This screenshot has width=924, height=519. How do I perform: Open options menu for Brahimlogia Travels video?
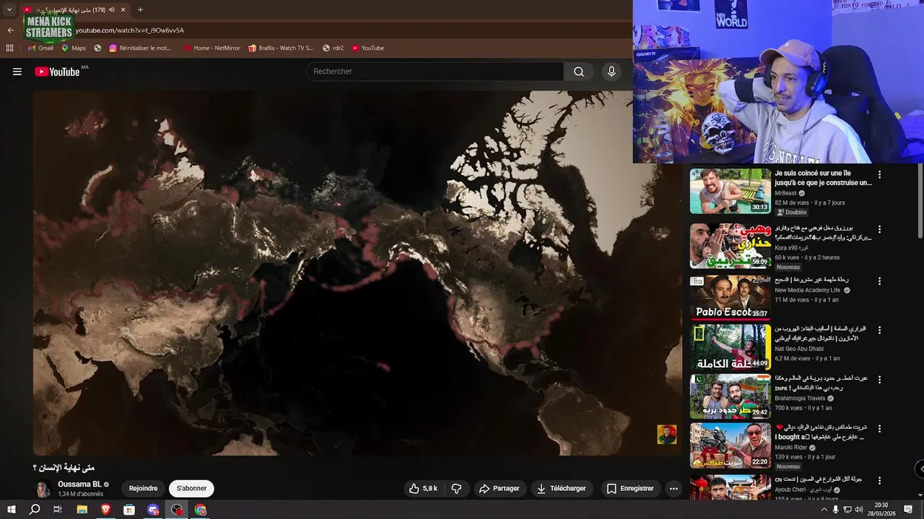coord(879,379)
